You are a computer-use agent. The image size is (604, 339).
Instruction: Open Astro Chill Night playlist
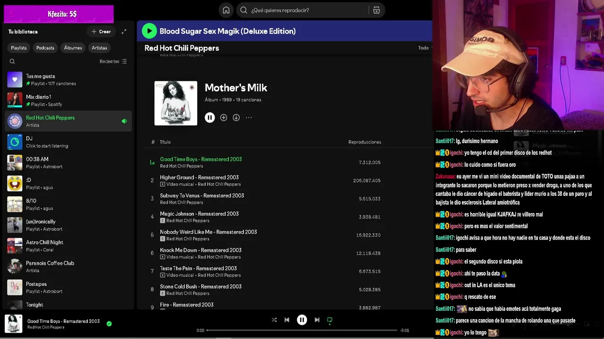(x=68, y=246)
